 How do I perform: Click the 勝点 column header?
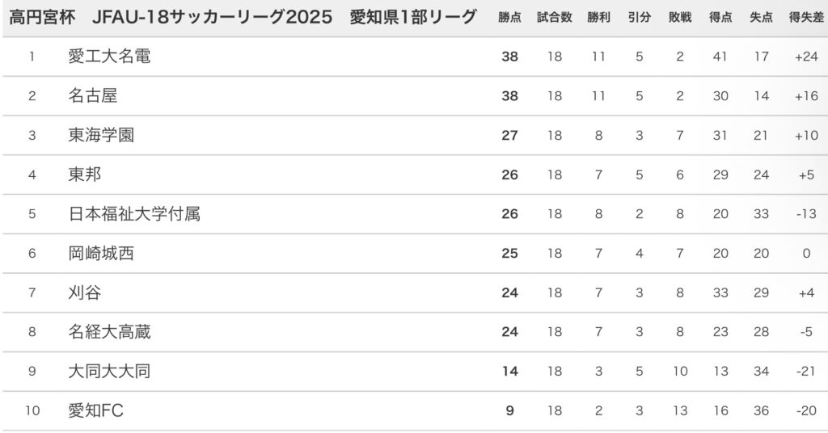pos(509,18)
